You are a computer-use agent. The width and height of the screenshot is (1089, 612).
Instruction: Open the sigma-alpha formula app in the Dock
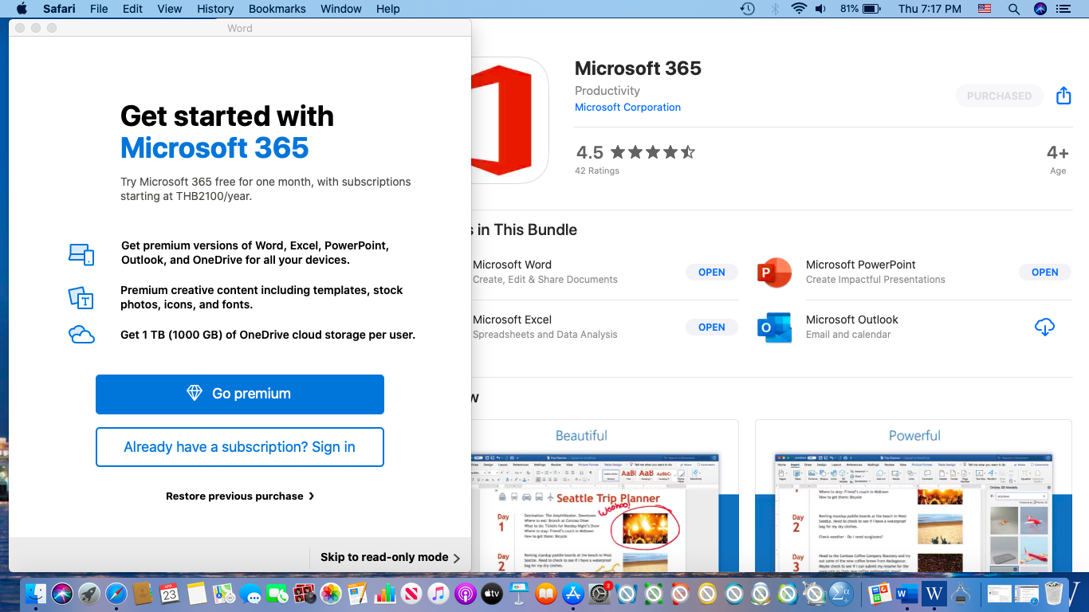click(841, 594)
